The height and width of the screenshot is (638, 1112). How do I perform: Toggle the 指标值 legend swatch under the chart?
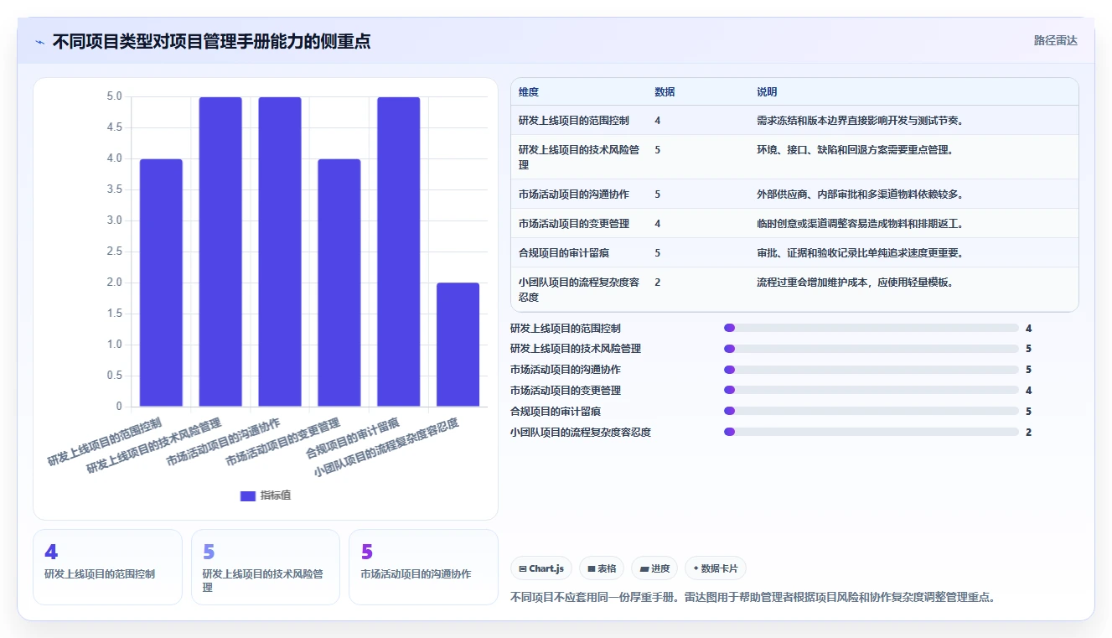(x=247, y=495)
